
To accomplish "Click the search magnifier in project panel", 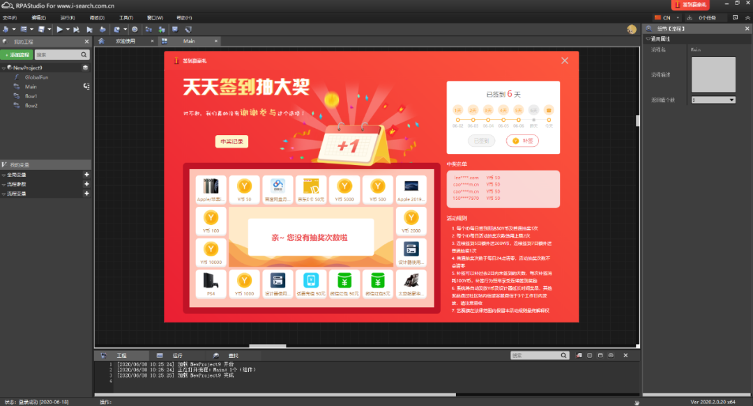I will 84,54.
